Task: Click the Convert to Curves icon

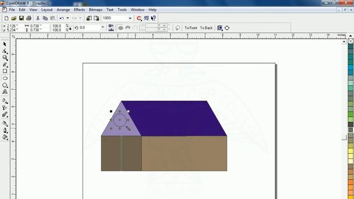Action: pos(227,28)
